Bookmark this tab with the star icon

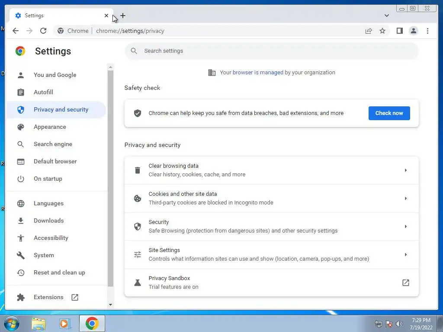coord(382,31)
